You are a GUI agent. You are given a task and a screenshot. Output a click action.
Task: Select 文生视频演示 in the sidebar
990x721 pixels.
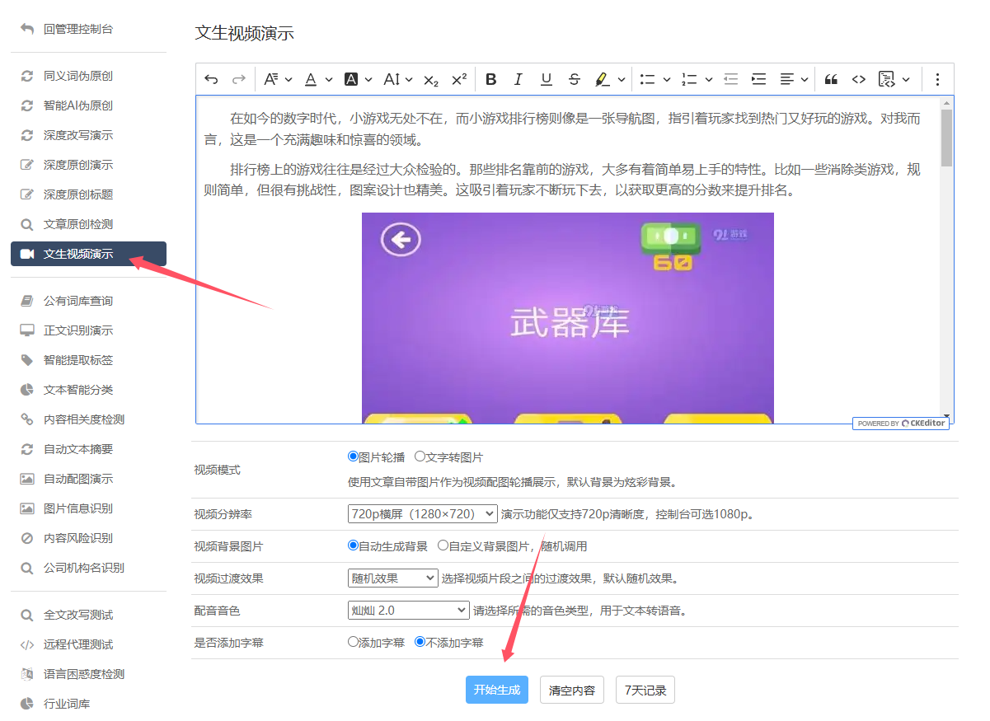88,254
